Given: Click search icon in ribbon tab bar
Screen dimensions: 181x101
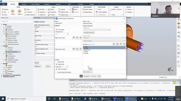Looking at the screenshot, I should pos(147,4).
